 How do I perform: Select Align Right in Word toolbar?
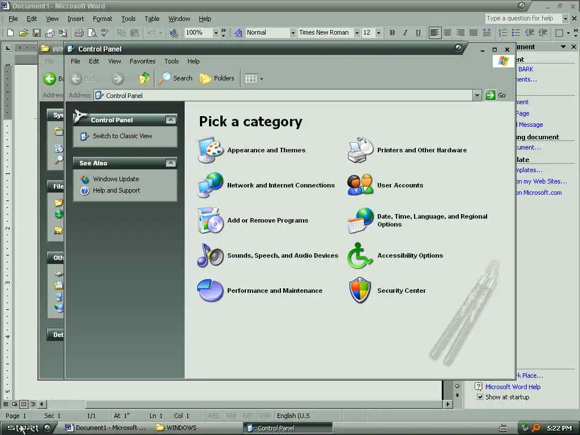pos(460,33)
